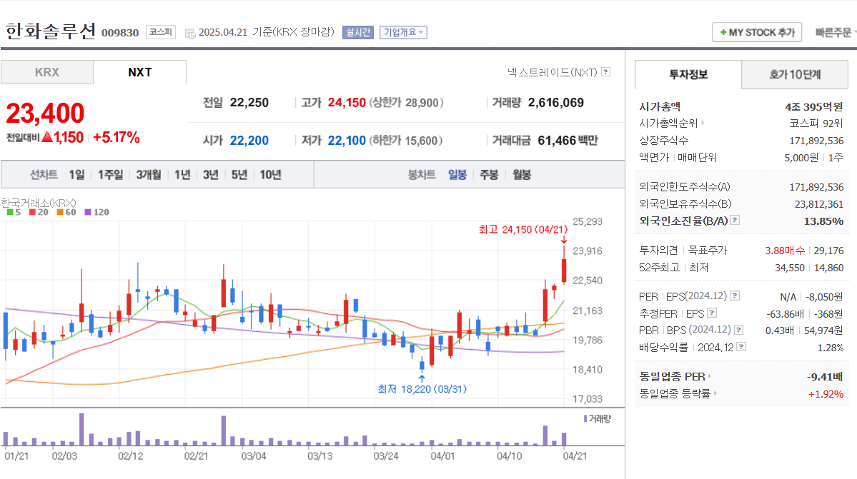857x479 pixels.
Task: Click the orange 60-day moving average legend
Action: [66, 212]
